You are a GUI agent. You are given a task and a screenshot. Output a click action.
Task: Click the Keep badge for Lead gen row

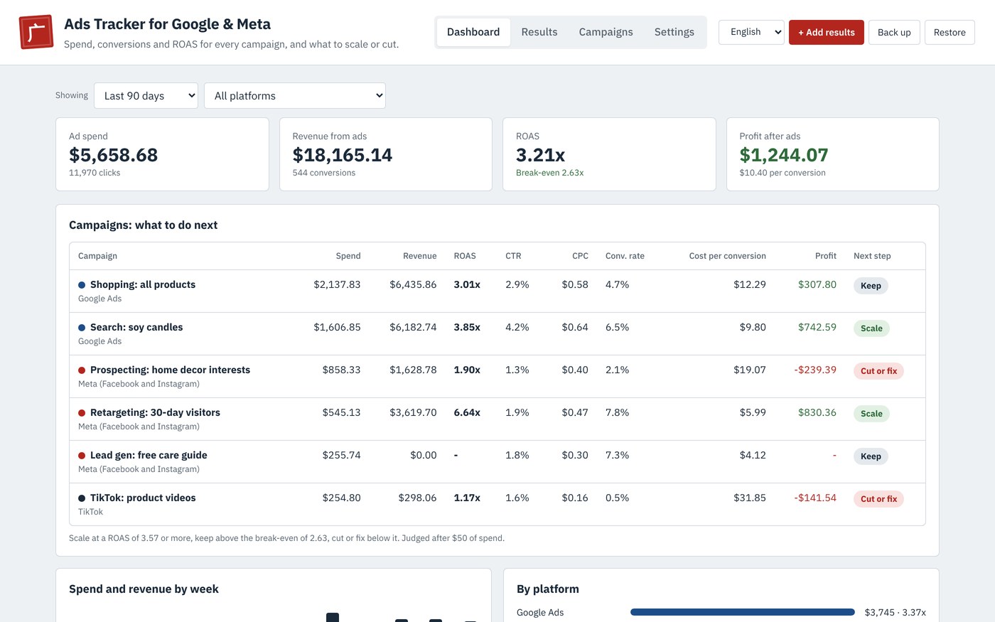(x=871, y=456)
